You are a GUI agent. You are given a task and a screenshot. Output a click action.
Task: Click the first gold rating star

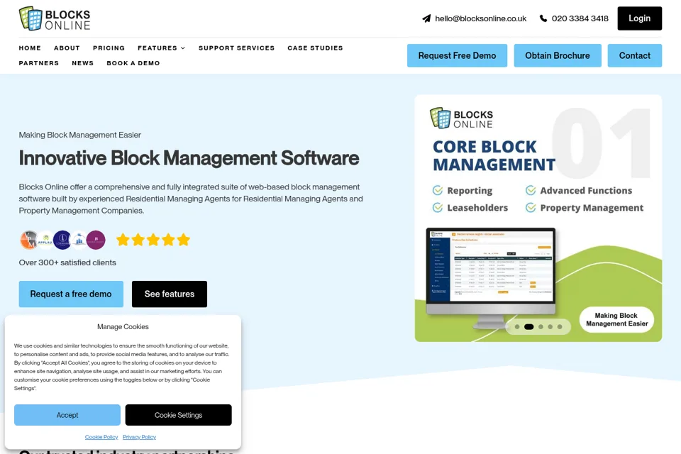coord(123,239)
